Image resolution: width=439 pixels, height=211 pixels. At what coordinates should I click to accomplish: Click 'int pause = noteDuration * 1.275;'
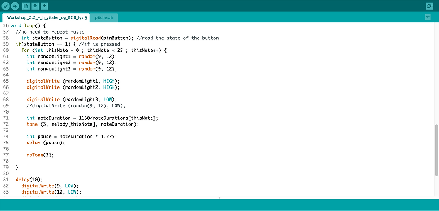tap(72, 136)
